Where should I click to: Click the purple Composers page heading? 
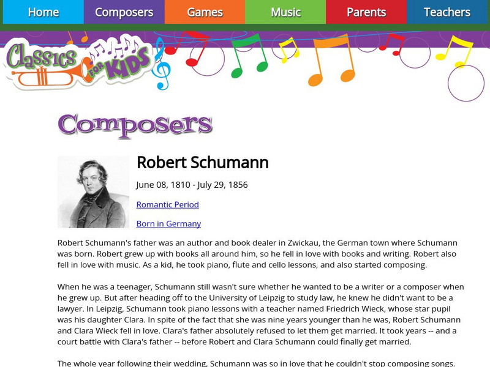point(135,124)
